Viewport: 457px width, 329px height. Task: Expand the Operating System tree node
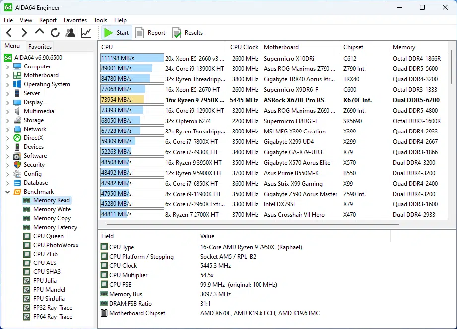[x=8, y=84]
